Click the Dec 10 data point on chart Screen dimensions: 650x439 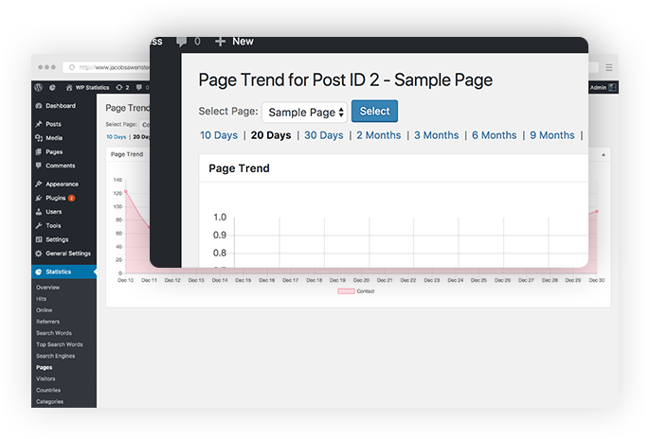click(126, 191)
